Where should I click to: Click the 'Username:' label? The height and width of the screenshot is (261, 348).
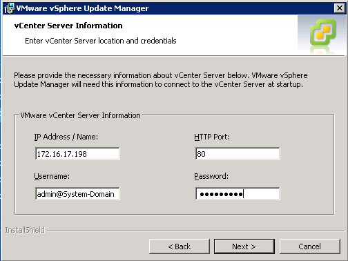(x=52, y=176)
